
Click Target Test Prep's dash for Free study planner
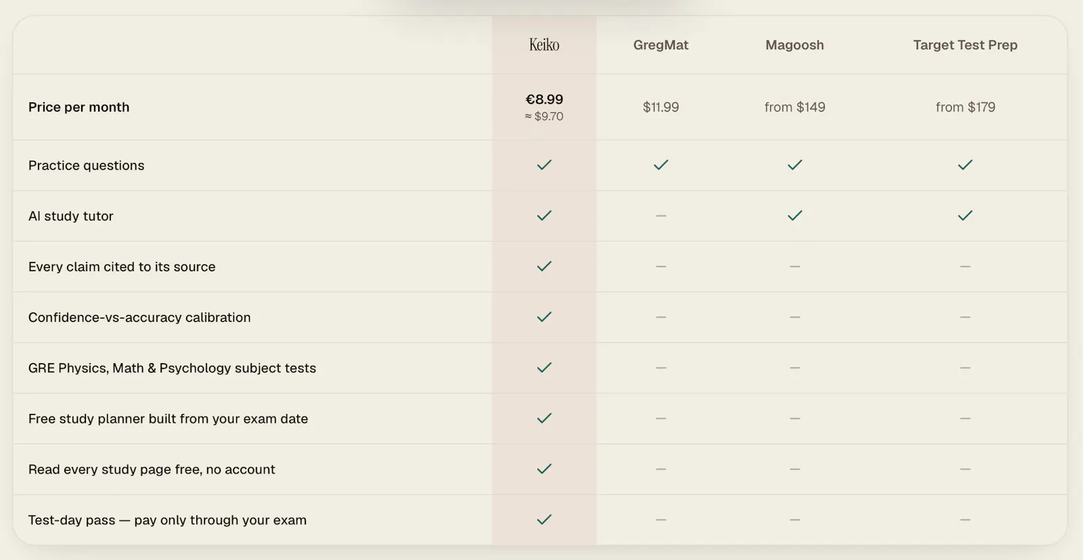tap(965, 419)
